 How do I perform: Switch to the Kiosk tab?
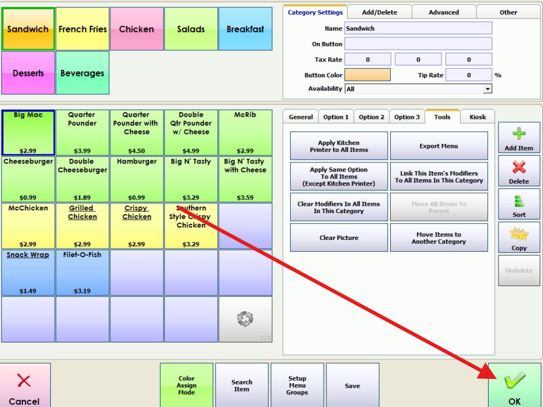(x=478, y=117)
